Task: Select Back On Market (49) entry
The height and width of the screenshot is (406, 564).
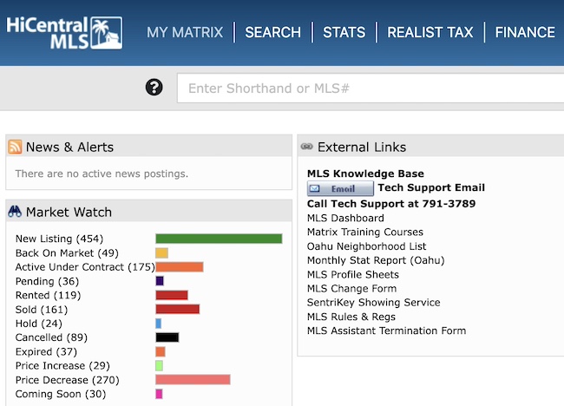Action: pos(67,253)
